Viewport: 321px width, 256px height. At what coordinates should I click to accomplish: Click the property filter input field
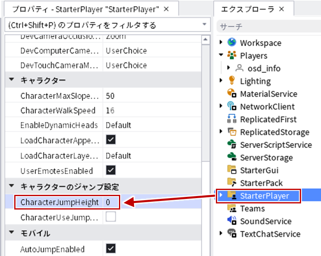coord(108,25)
